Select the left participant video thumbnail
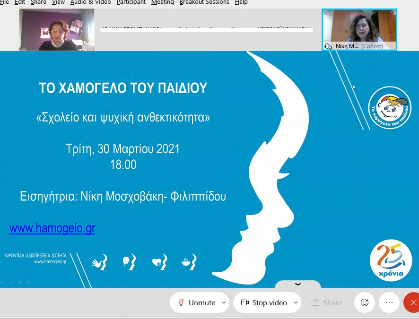 [x=57, y=29]
